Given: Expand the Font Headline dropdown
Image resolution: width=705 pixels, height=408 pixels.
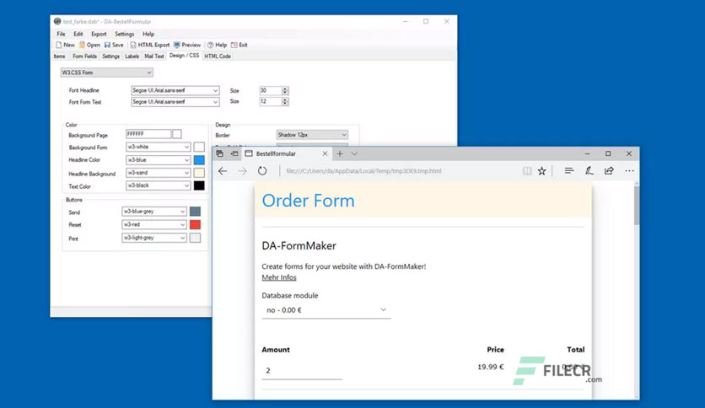Looking at the screenshot, I should 175,90.
